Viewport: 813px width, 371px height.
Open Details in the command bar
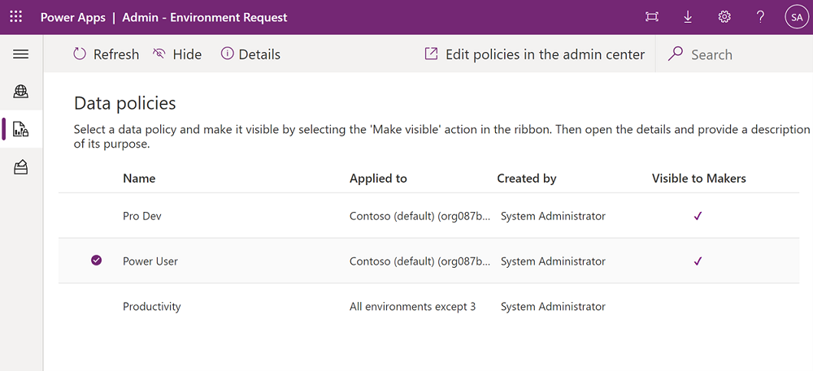click(250, 54)
